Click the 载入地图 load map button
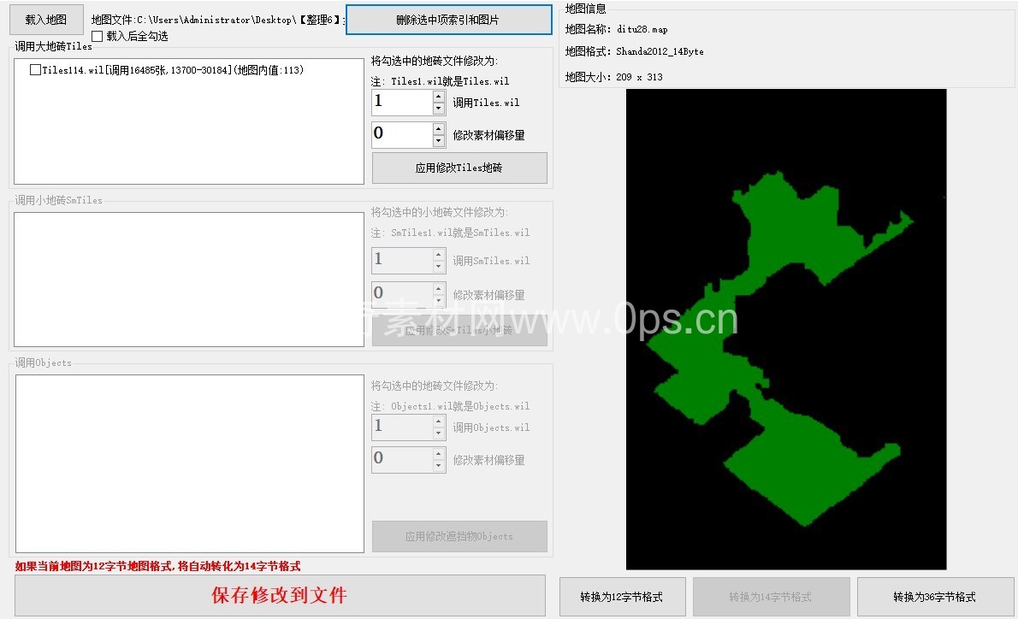Image resolution: width=1018 pixels, height=619 pixels. 46,19
